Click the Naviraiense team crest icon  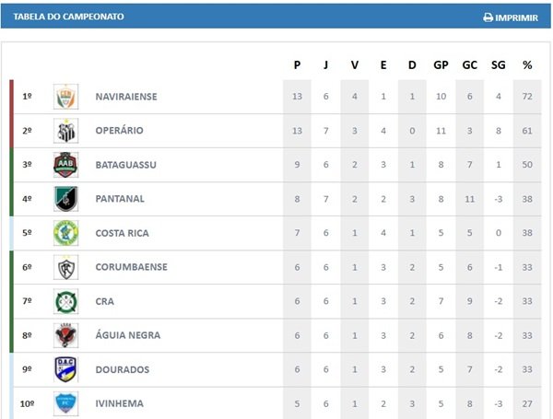point(65,96)
